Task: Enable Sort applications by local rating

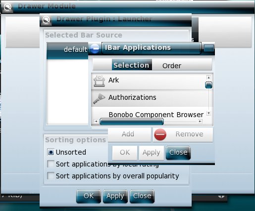Action: tap(51, 164)
